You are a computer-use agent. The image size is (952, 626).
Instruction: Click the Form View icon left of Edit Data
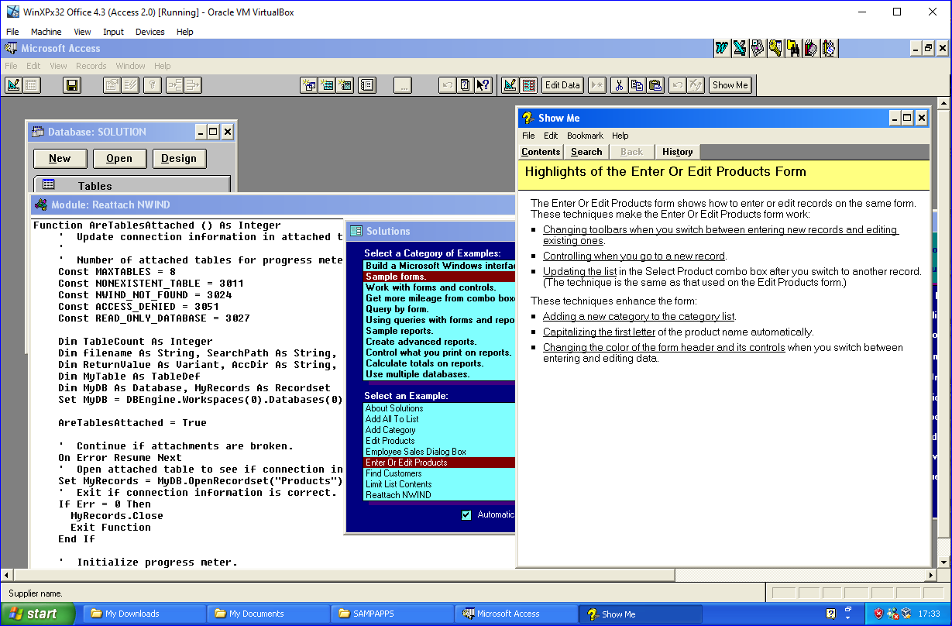point(528,85)
